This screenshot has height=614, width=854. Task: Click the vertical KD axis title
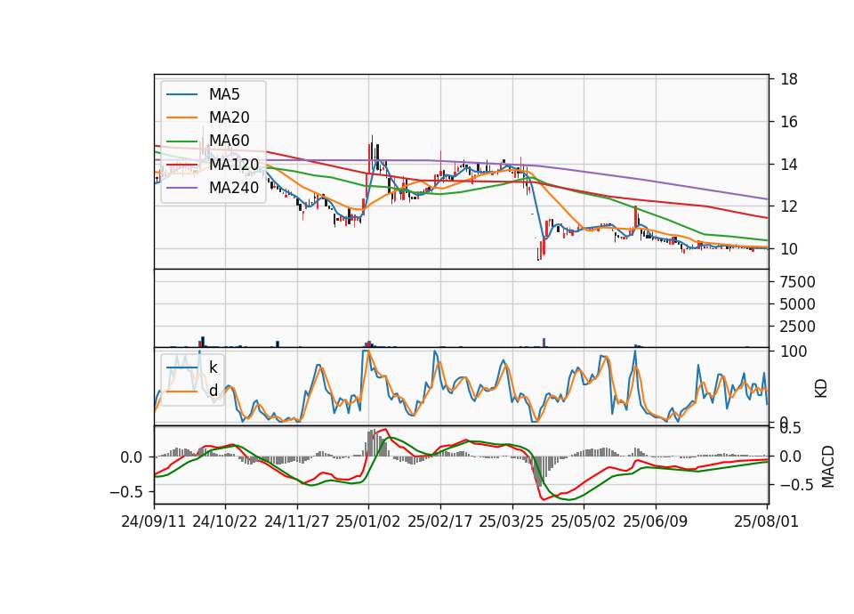pyautogui.click(x=821, y=389)
